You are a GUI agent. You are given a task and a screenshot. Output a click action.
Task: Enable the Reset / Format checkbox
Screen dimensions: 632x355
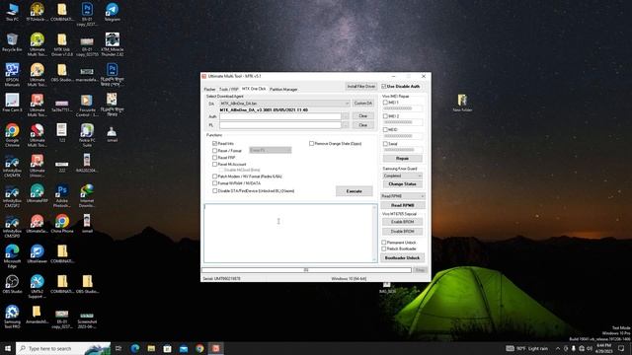(215, 151)
